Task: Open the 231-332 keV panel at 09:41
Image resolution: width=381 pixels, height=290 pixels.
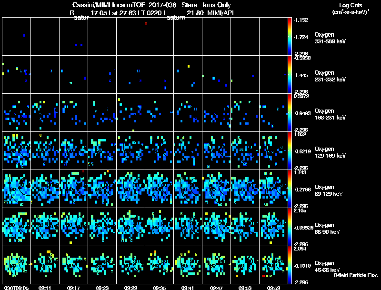Action: tap(188, 75)
